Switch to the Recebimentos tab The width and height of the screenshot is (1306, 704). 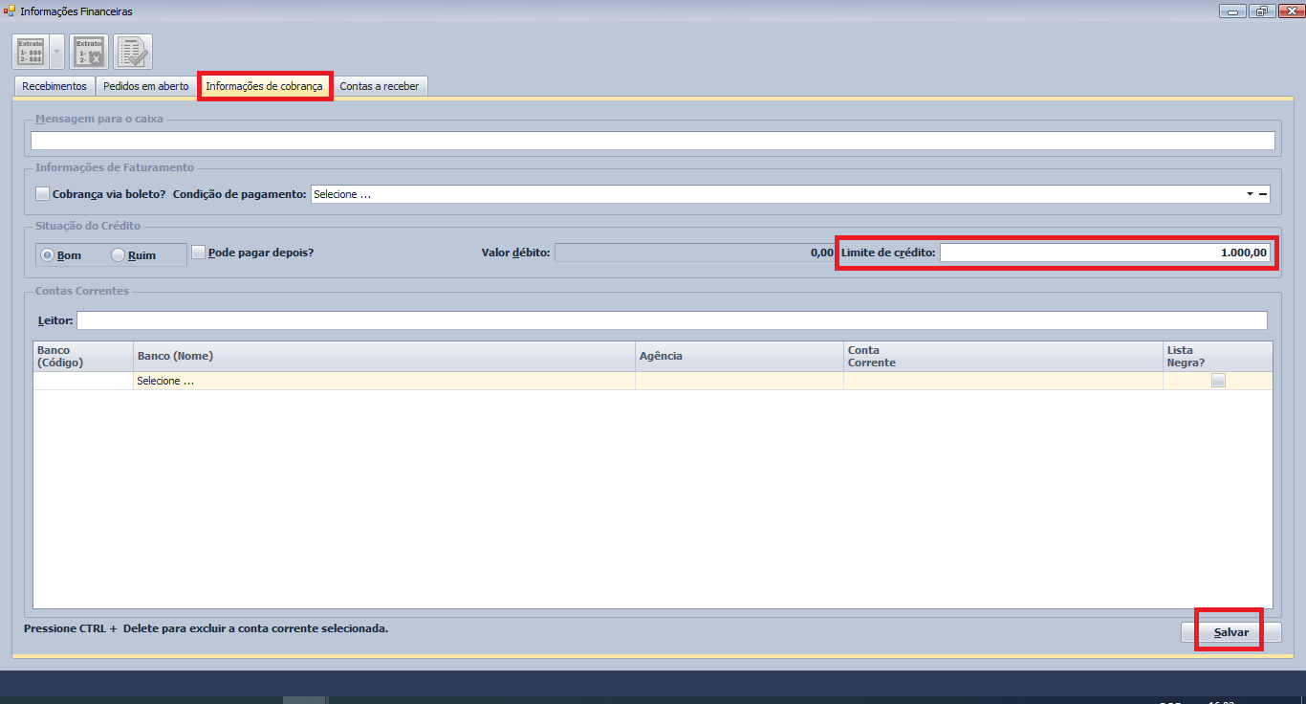coord(54,86)
